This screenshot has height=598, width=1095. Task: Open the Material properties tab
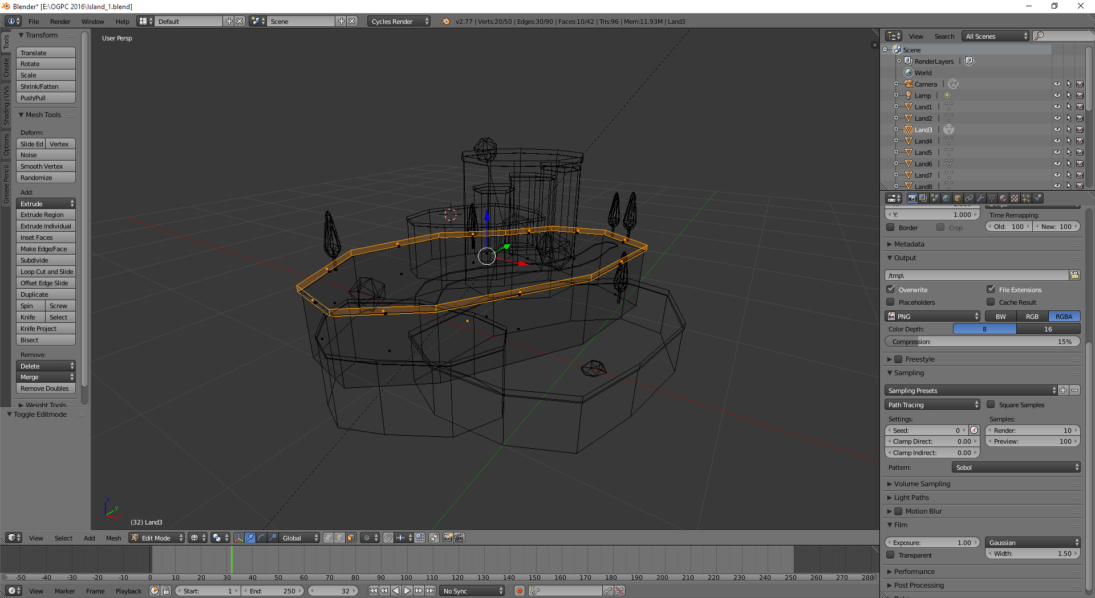pyautogui.click(x=1003, y=198)
